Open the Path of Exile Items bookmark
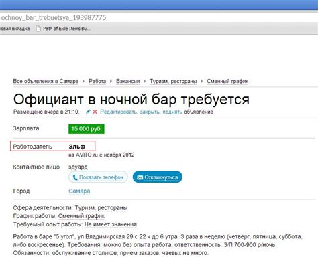Image resolution: width=318 pixels, height=263 pixels. [x=63, y=29]
